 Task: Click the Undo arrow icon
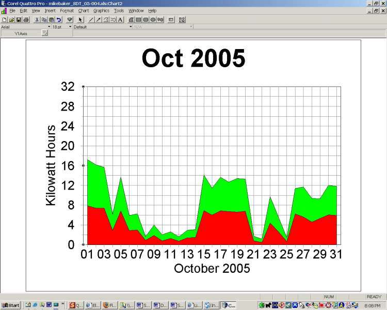tap(59, 20)
